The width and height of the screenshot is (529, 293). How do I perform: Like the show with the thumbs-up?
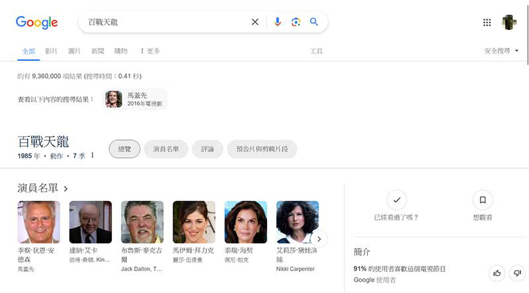pyautogui.click(x=497, y=273)
